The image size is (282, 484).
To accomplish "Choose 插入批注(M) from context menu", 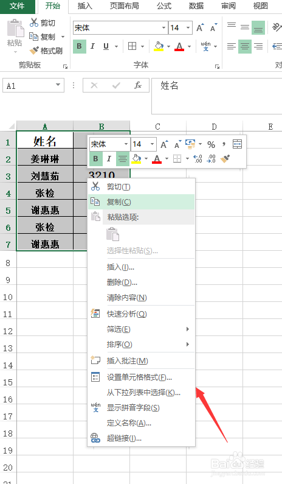I will pos(141,360).
